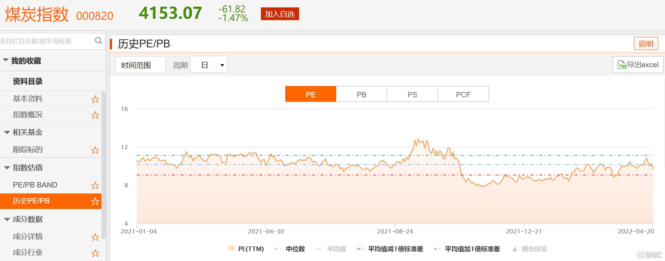
Task: Switch to the PB tab
Action: click(361, 94)
